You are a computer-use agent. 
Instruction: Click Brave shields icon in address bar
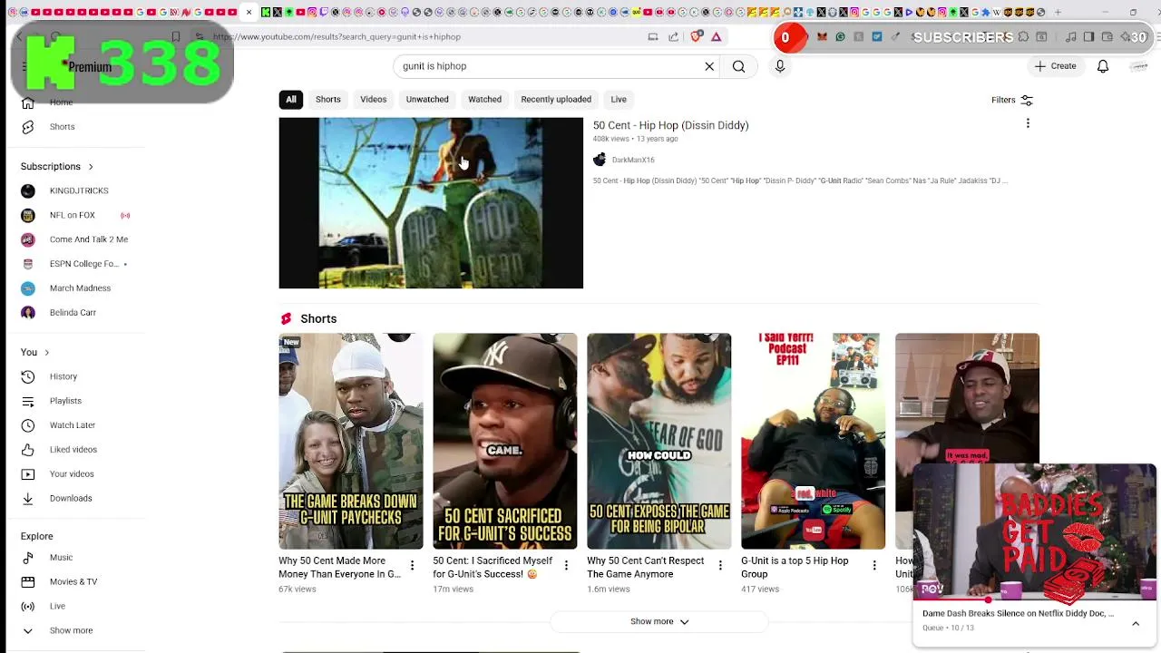coord(696,37)
